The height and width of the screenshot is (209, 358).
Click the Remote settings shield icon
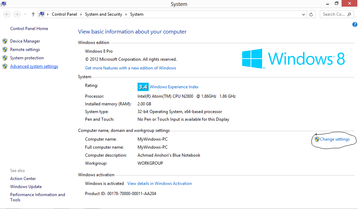5,50
